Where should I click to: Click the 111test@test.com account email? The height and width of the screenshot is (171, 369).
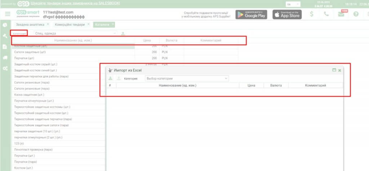pos(58,12)
